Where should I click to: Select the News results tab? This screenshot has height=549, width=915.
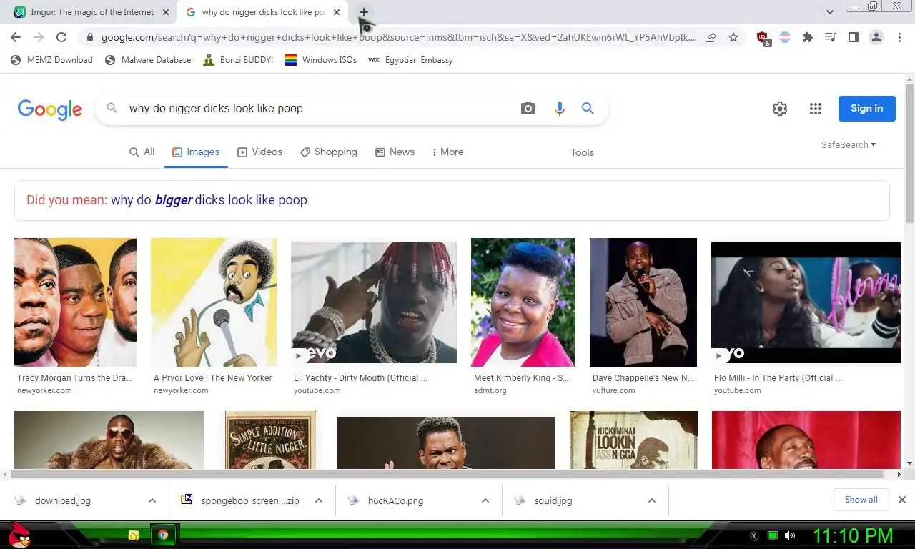(395, 152)
